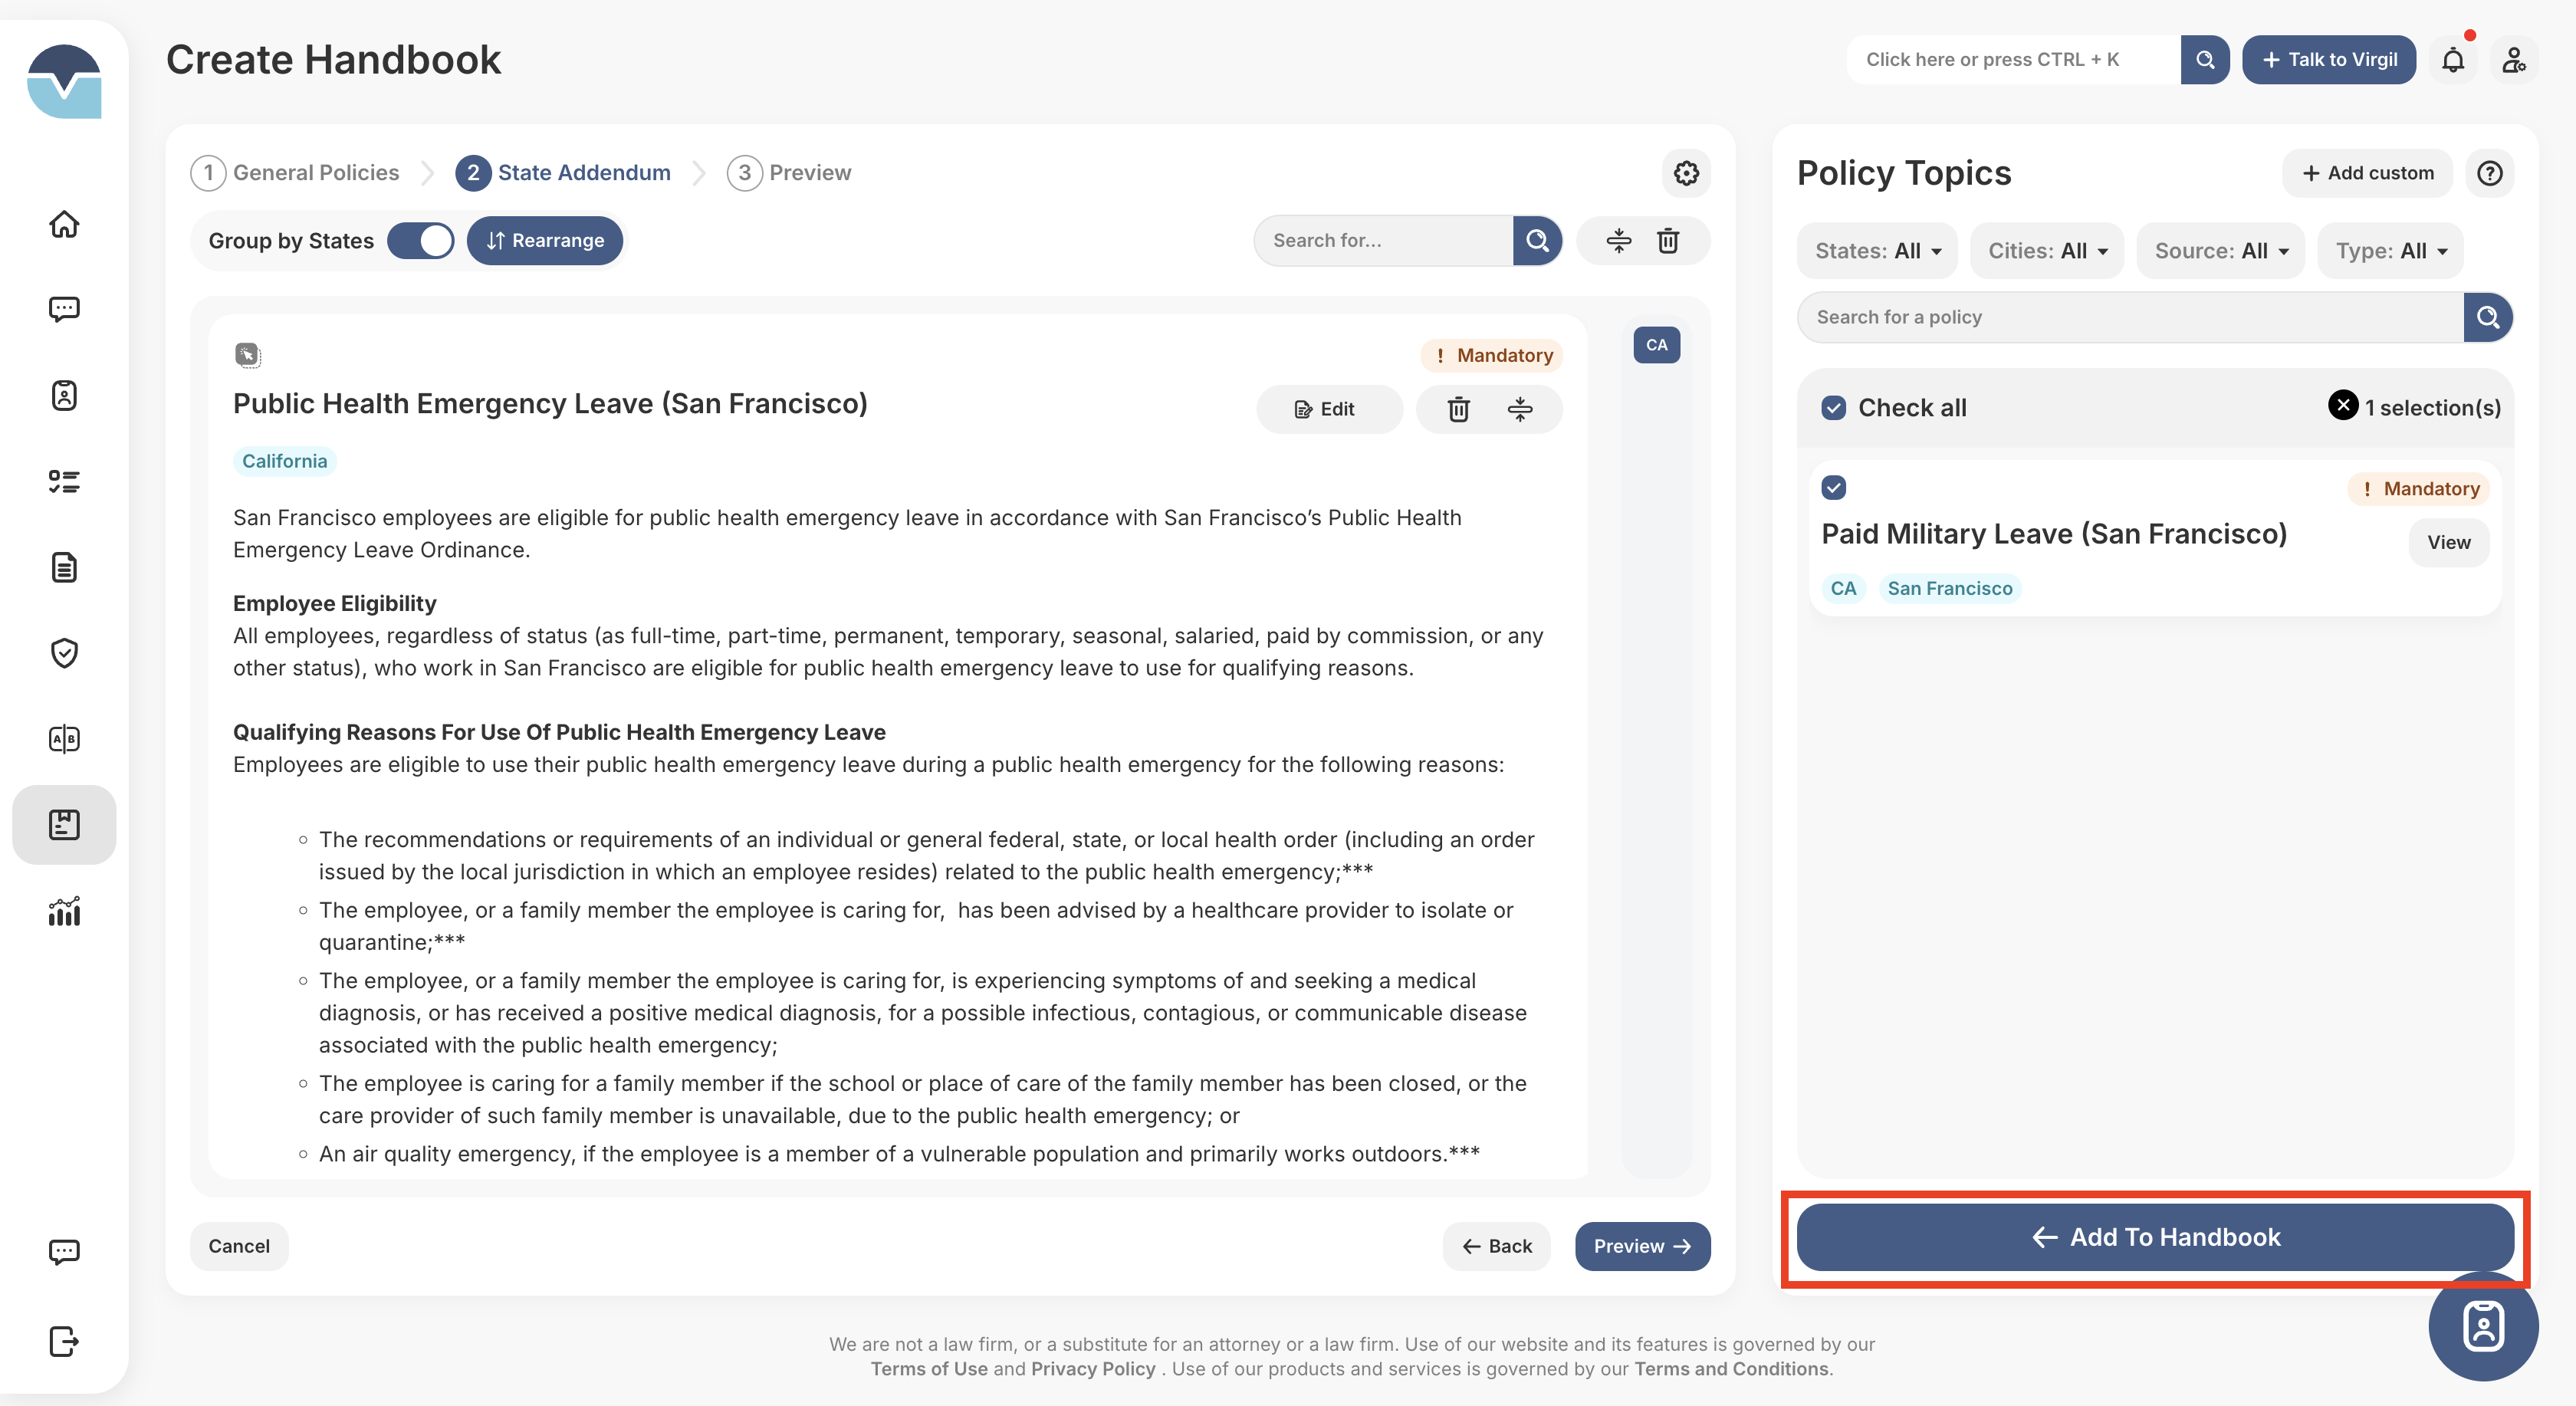This screenshot has width=2576, height=1406.
Task: Click the notifications bell icon
Action: 2452,60
